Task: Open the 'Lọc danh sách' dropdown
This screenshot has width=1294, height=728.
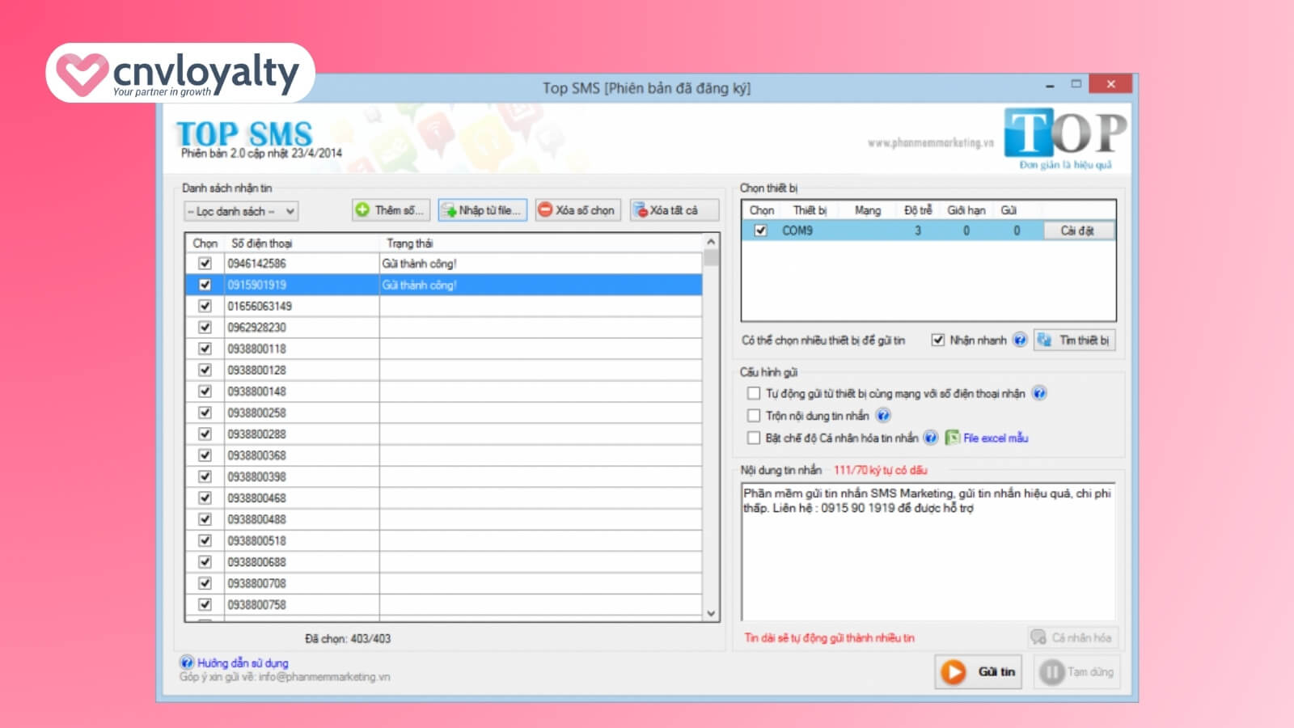Action: tap(241, 212)
